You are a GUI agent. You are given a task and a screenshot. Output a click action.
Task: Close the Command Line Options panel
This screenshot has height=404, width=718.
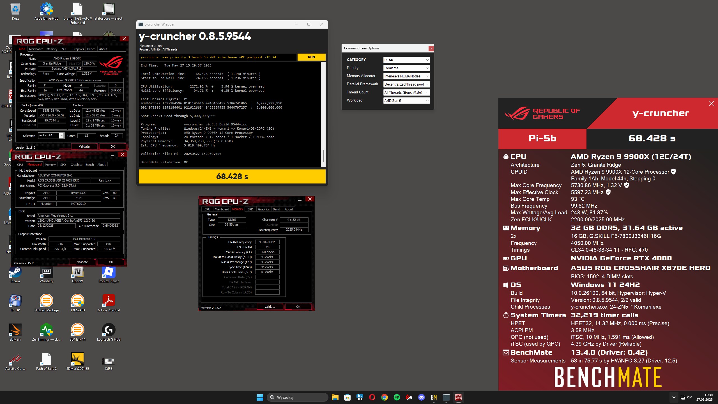coord(431,49)
